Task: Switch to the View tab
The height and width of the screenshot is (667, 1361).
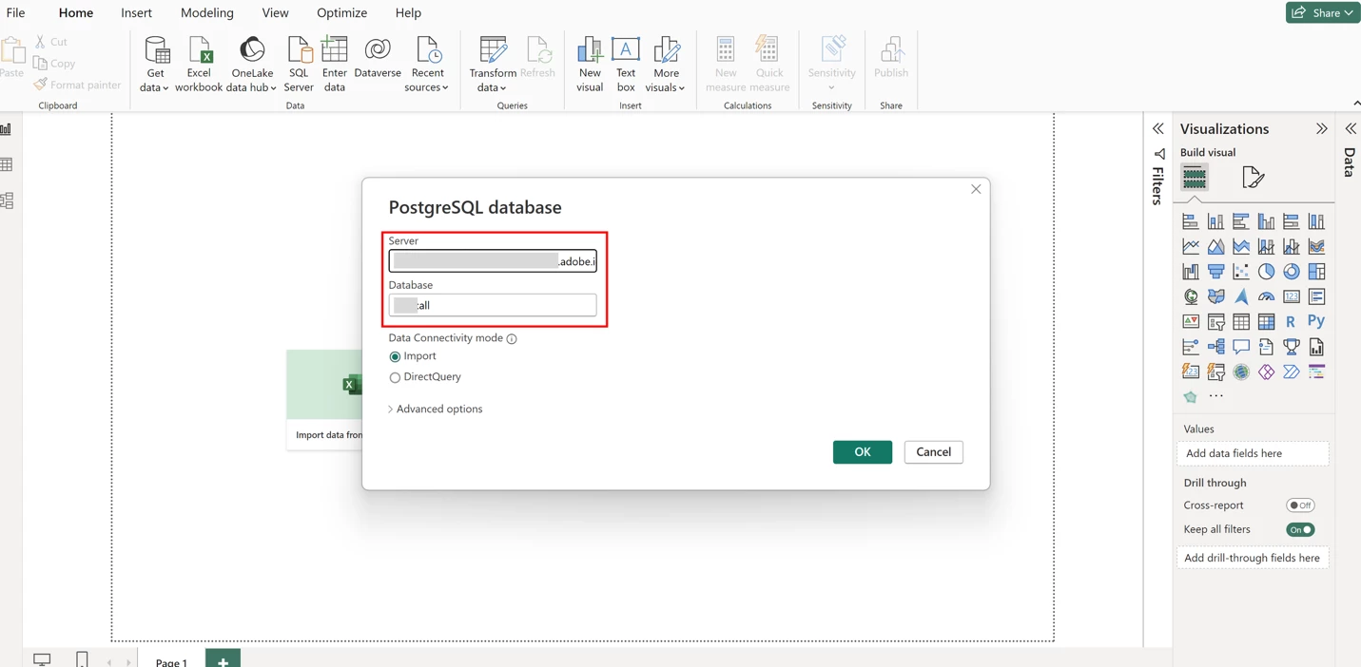Action: (275, 12)
